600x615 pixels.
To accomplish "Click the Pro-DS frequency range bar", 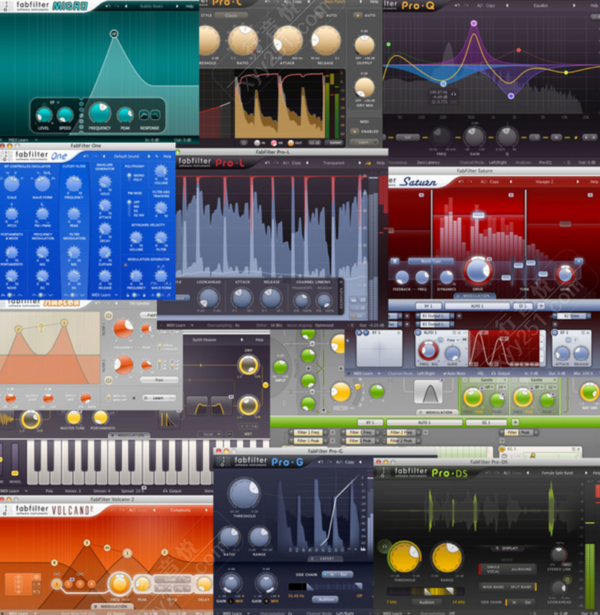I will click(426, 591).
